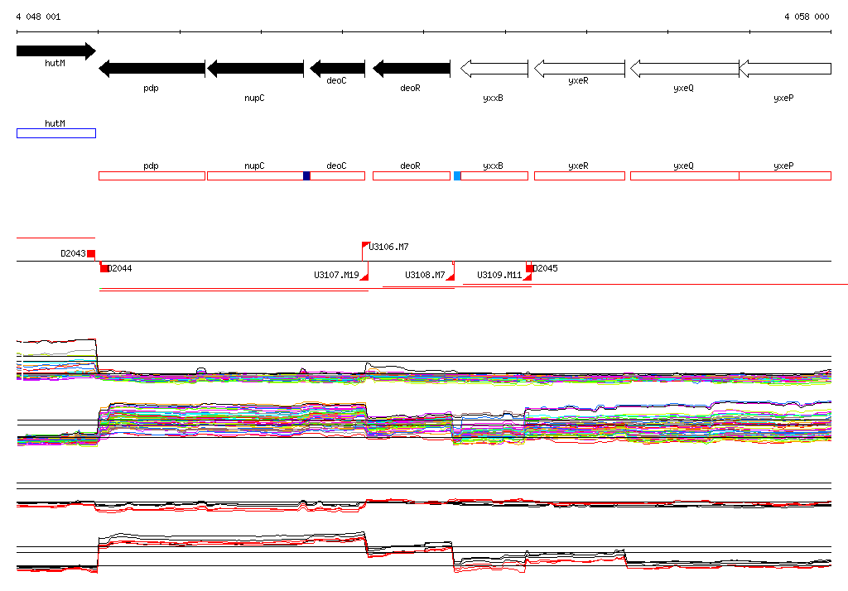848x591 pixels.
Task: Click the blue hutM outline box
Action: click(56, 133)
